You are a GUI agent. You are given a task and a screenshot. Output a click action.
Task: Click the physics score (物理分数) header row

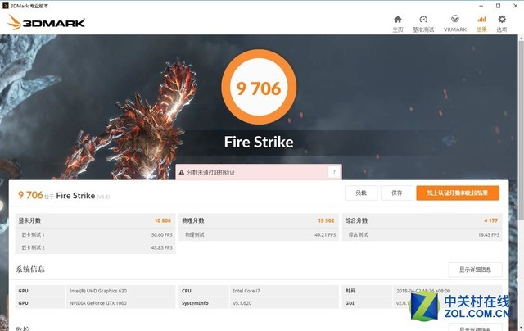coord(257,220)
